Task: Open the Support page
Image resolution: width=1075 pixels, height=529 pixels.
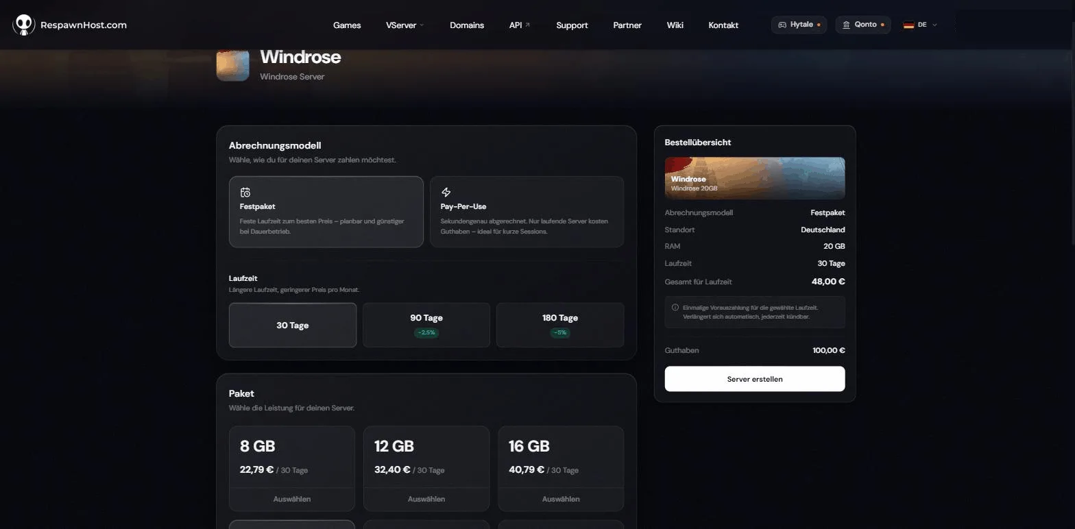Action: tap(572, 25)
